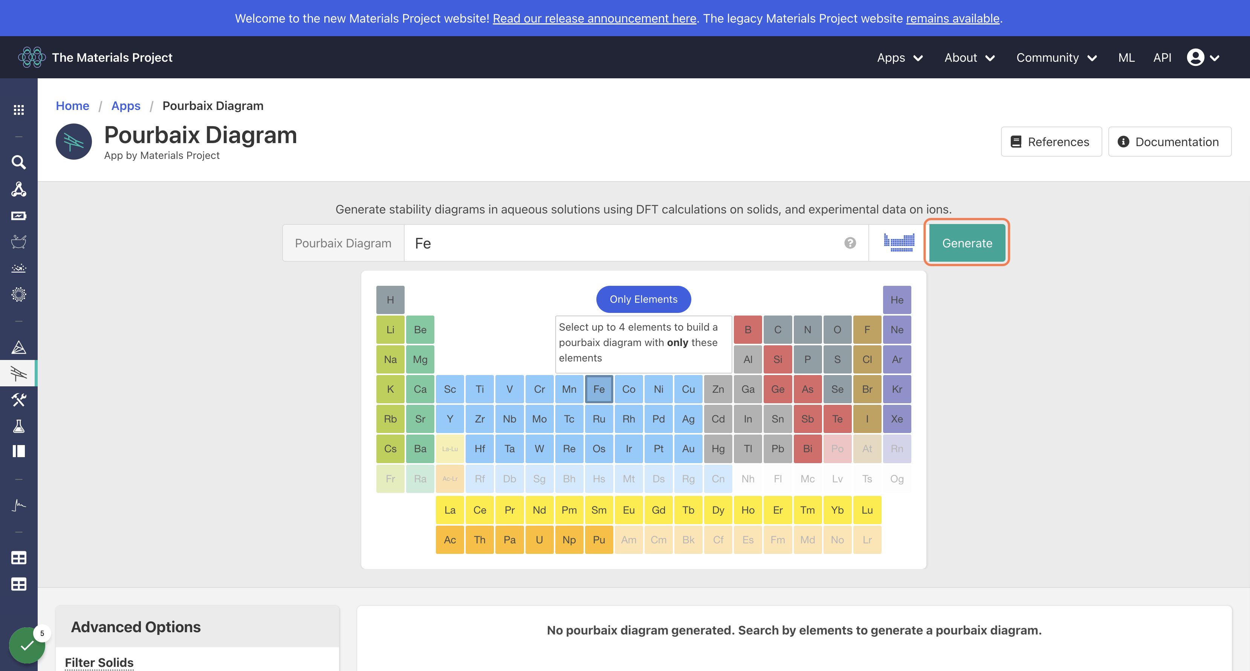Image resolution: width=1250 pixels, height=671 pixels.
Task: Click the elements input field containing Fe
Action: pyautogui.click(x=636, y=242)
